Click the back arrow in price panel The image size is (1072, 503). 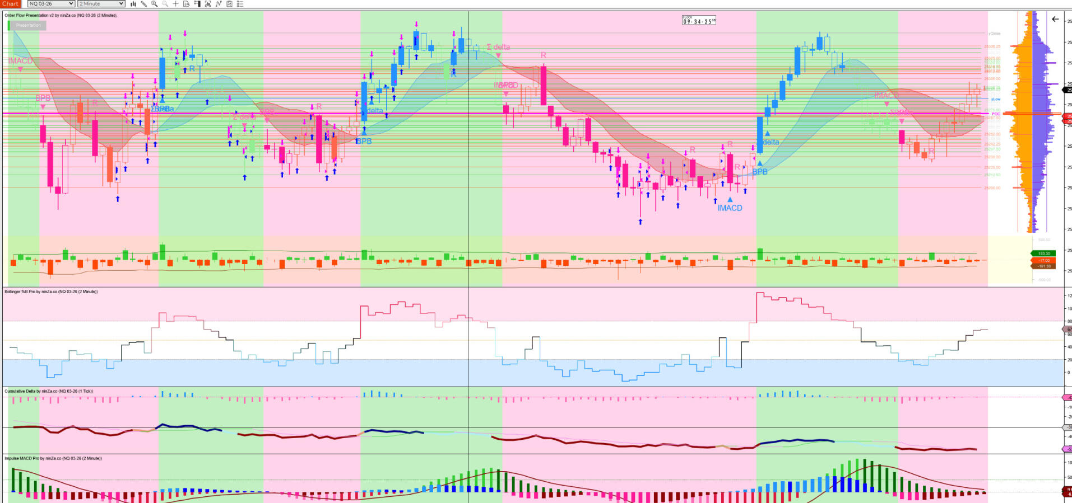[x=1055, y=19]
